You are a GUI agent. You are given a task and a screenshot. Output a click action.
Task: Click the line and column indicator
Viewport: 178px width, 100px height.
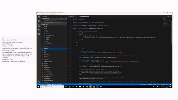pos(143,84)
